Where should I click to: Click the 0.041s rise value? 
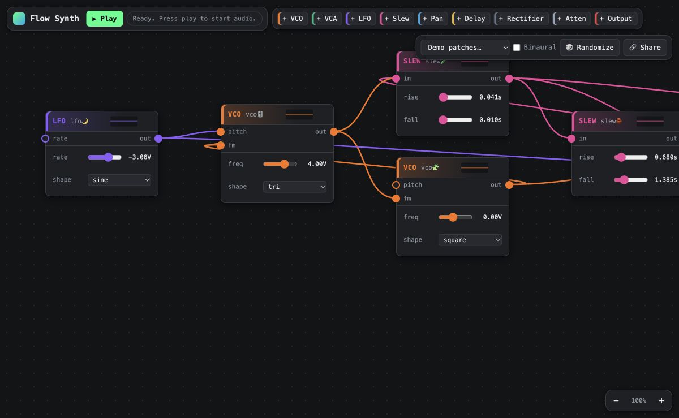click(x=491, y=97)
